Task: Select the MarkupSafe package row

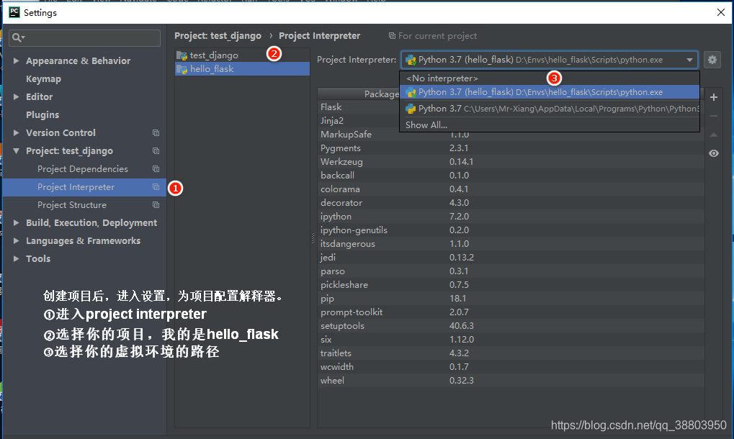Action: [511, 135]
